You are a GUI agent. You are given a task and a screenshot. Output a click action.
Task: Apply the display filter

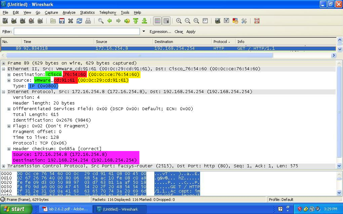click(x=191, y=32)
